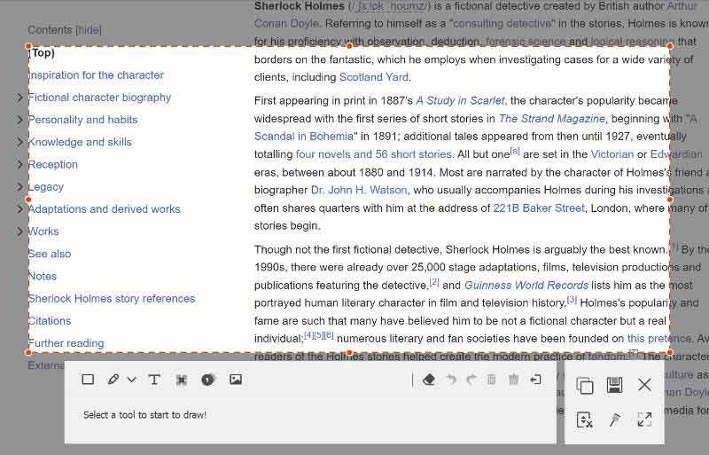Image resolution: width=709 pixels, height=455 pixels.
Task: Select the pen drawing tool
Action: (x=113, y=380)
